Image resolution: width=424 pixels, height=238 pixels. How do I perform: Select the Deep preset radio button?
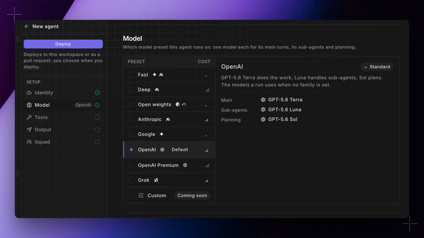[x=131, y=90]
